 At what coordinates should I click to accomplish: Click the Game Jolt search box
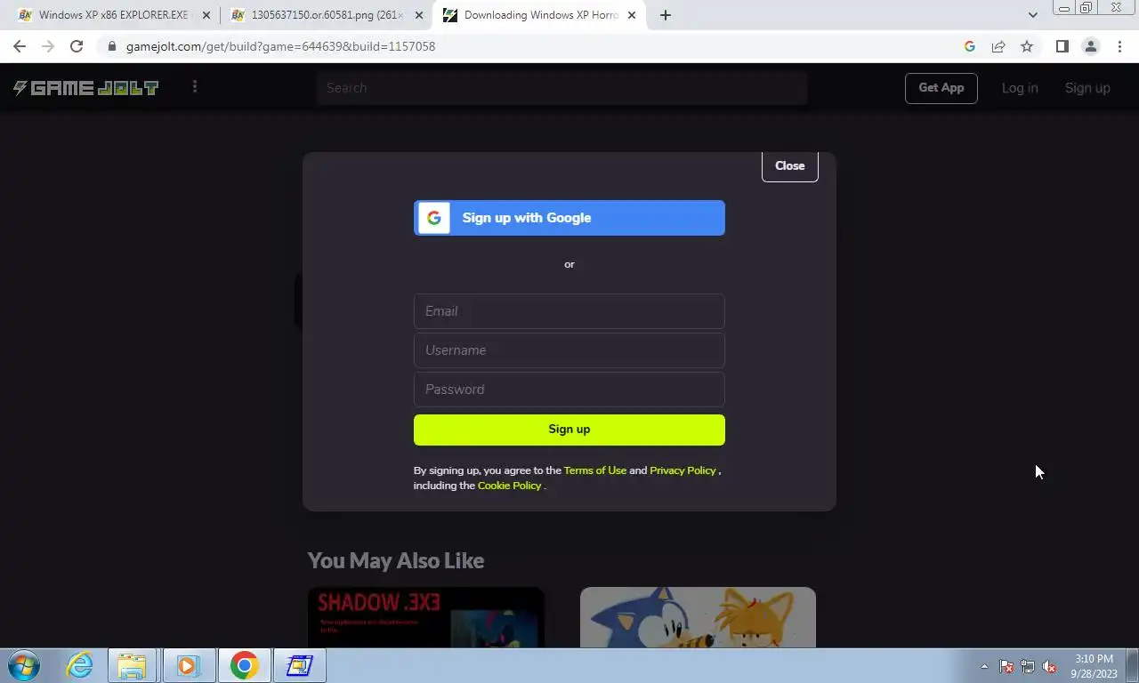pyautogui.click(x=561, y=88)
